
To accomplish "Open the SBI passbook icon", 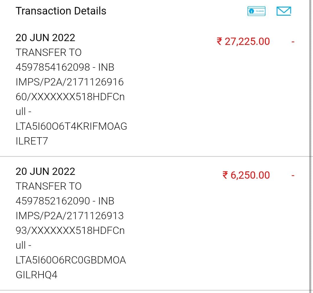I will (256, 11).
